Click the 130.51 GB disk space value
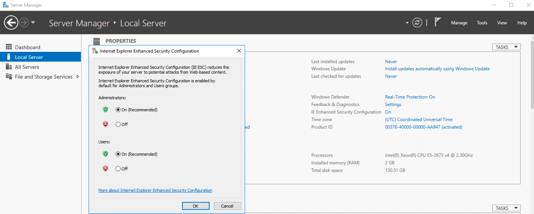This screenshot has width=534, height=214. 395,170
